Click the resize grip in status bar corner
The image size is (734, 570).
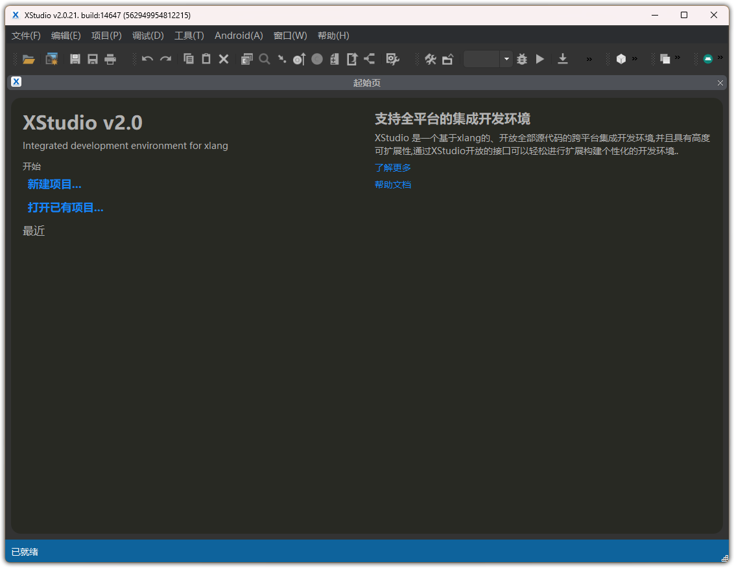(725, 558)
